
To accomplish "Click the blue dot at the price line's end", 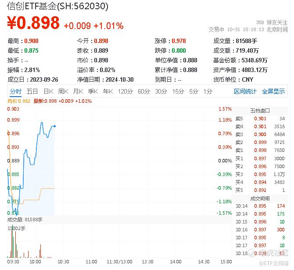I will coord(54,126).
